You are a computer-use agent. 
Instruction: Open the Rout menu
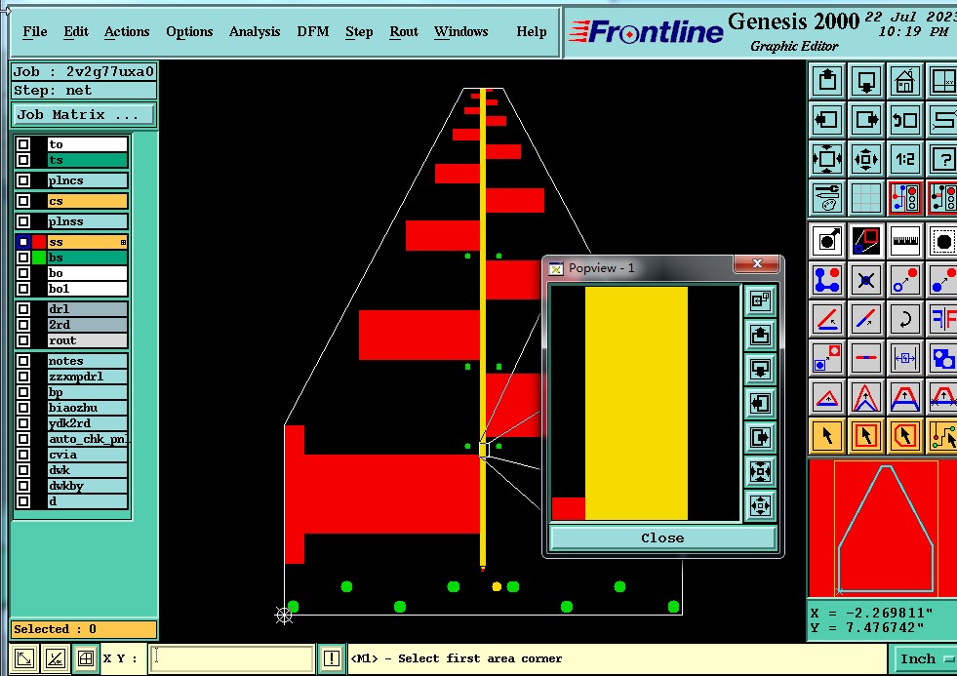[404, 32]
